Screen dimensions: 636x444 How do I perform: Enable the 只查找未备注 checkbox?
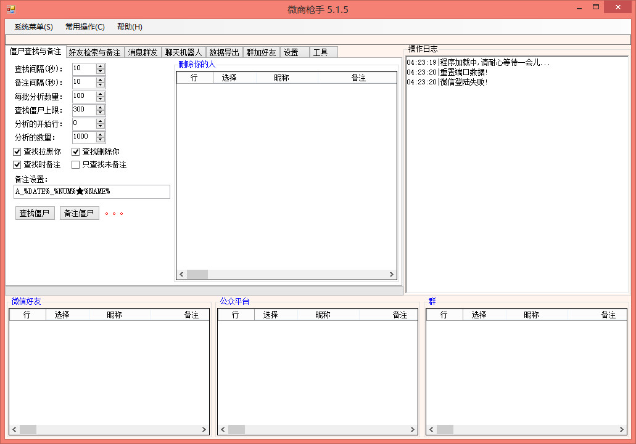(x=75, y=164)
